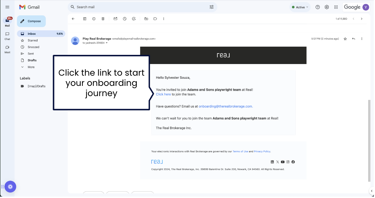Show recipient details dropdown arrow
This screenshot has height=198, width=375.
tap(107, 43)
